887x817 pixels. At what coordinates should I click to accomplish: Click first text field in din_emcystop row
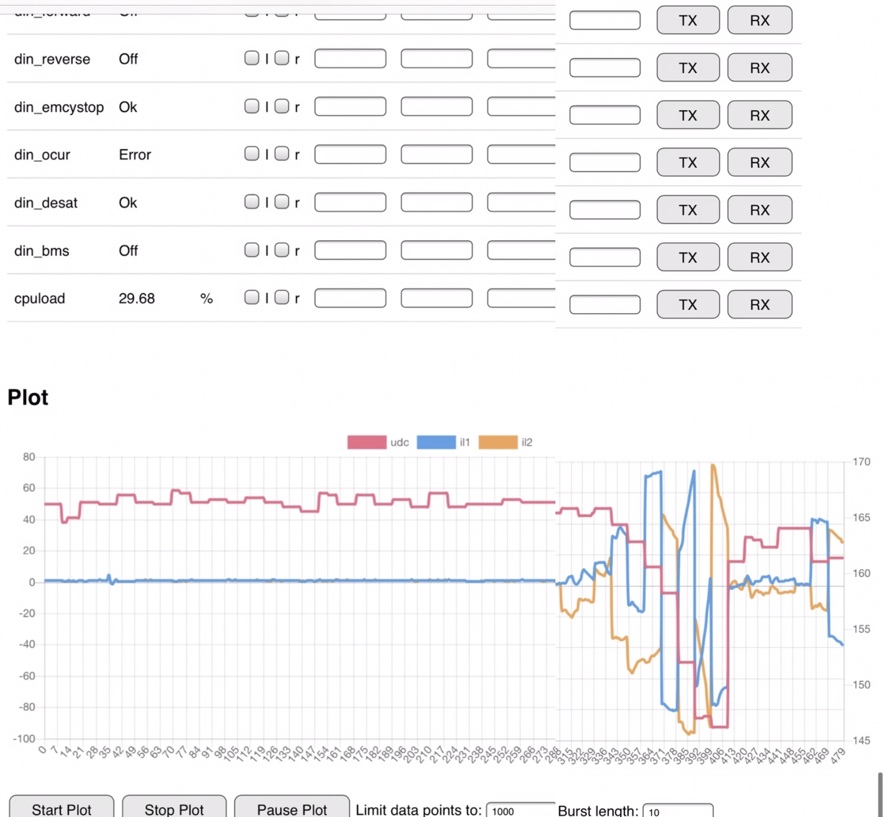point(350,106)
